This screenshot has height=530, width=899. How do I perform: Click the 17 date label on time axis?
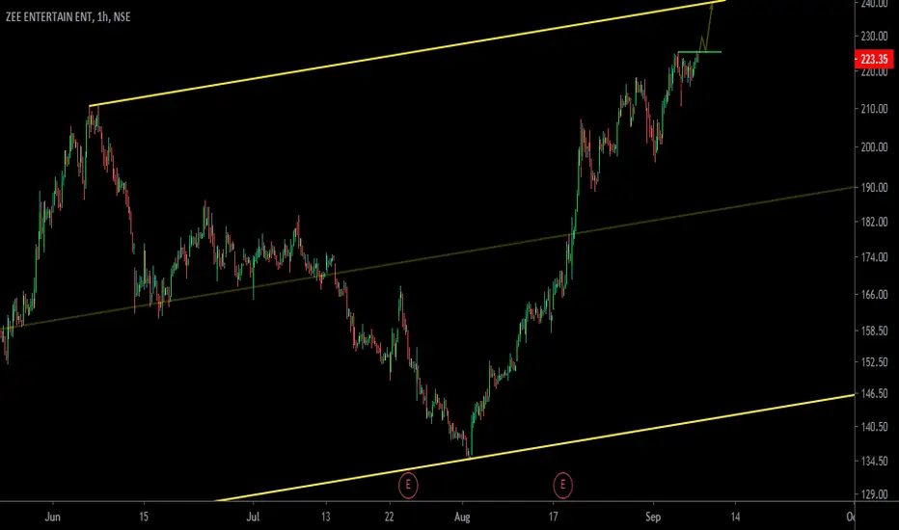tap(553, 517)
